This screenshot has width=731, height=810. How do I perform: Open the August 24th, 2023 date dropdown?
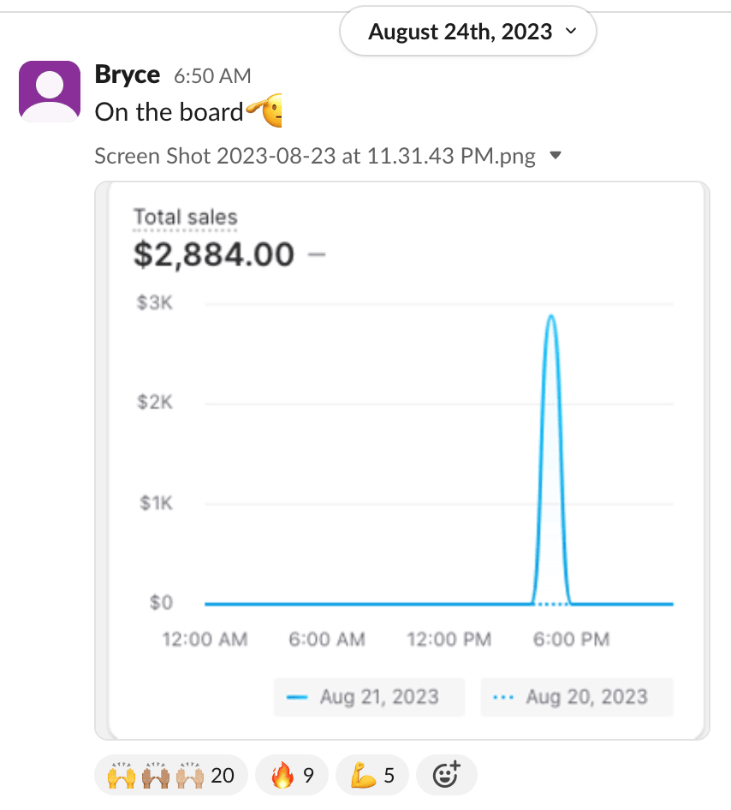(467, 33)
